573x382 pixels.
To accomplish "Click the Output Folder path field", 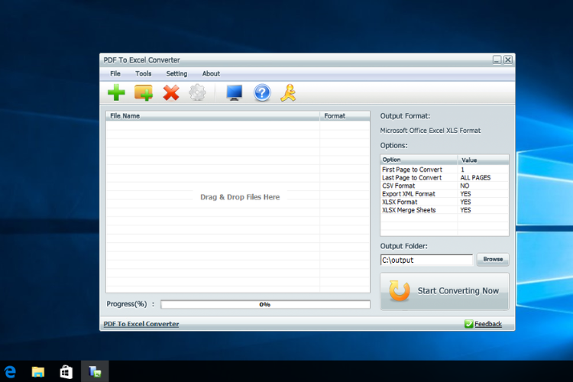I will click(426, 260).
